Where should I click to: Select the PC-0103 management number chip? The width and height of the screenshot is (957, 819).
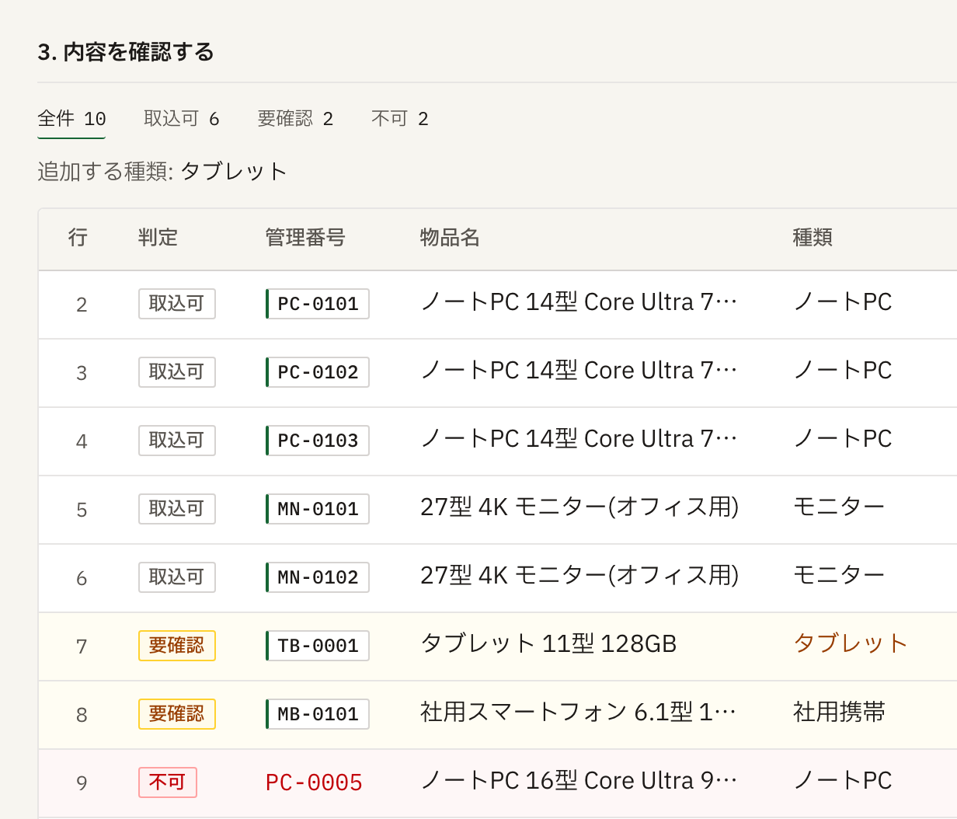tap(318, 441)
